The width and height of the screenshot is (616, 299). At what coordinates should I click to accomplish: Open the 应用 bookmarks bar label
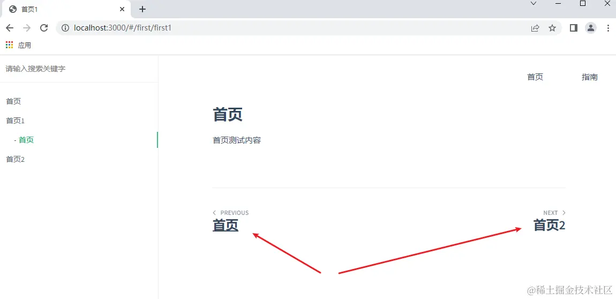(x=24, y=45)
